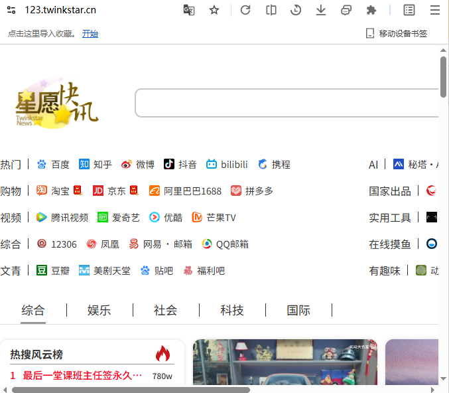The height and width of the screenshot is (393, 449).
Task: Open 携程 link
Action: (x=274, y=165)
